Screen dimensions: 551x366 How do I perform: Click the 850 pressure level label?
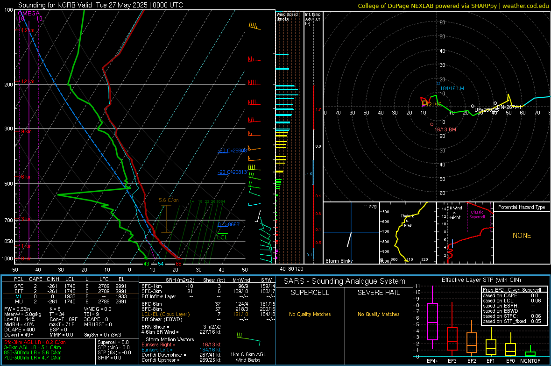[8, 241]
